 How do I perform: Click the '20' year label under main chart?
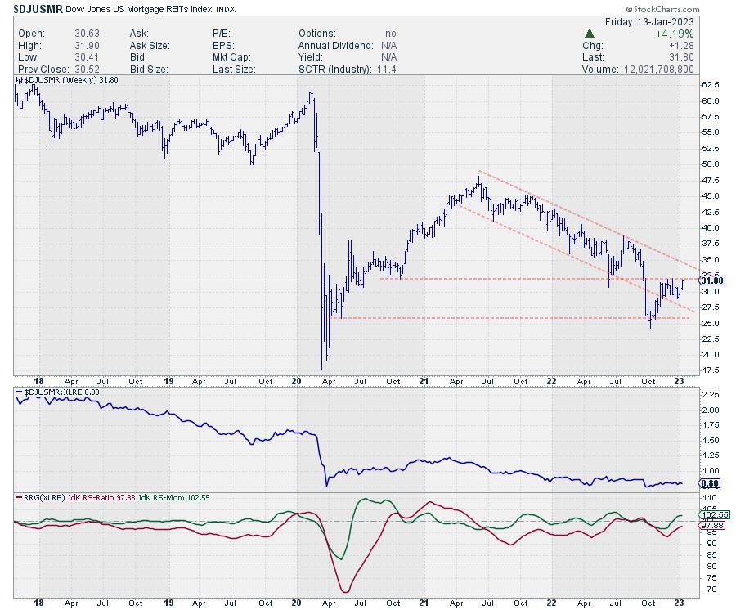click(296, 382)
